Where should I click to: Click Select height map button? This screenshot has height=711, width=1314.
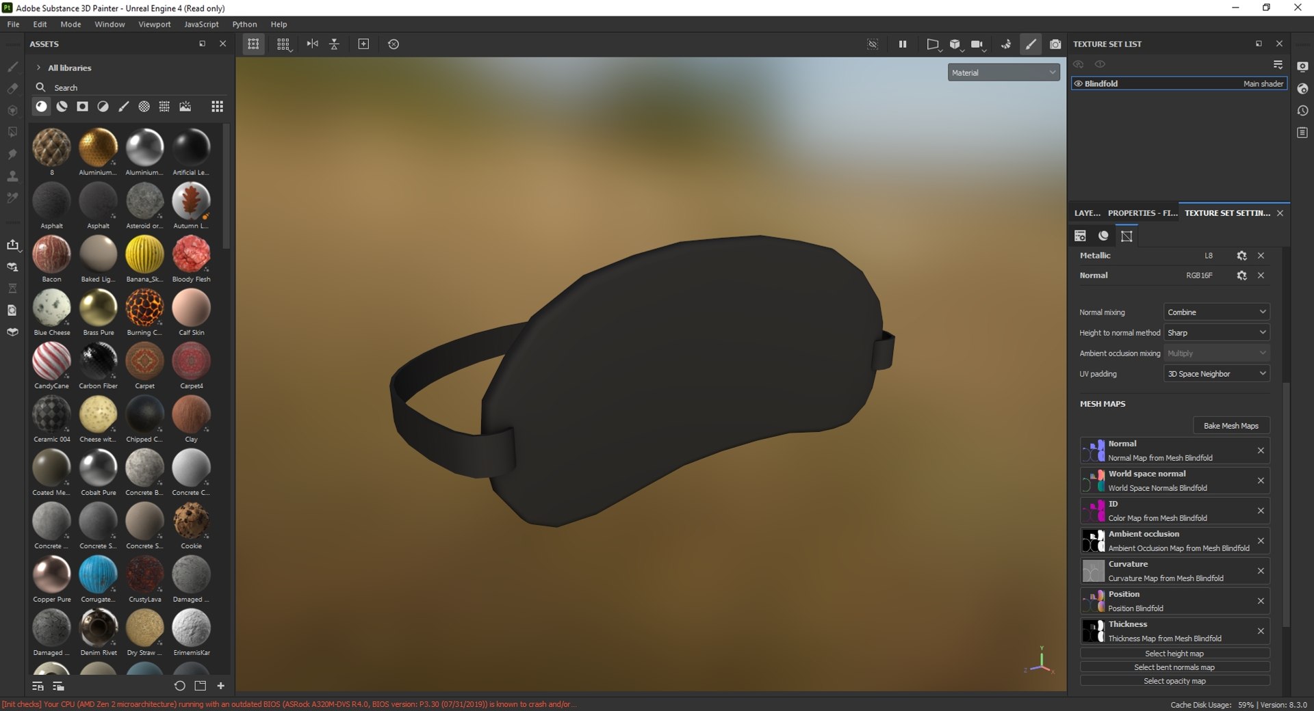[1174, 654]
